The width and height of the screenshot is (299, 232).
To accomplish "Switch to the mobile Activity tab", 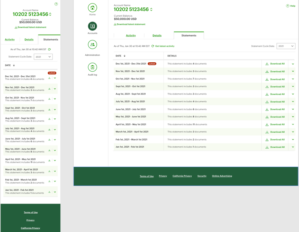I will coord(10,39).
